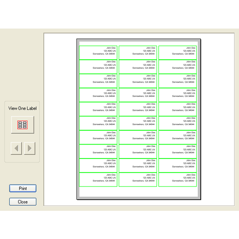Click the View One Label grid icon

[22, 125]
